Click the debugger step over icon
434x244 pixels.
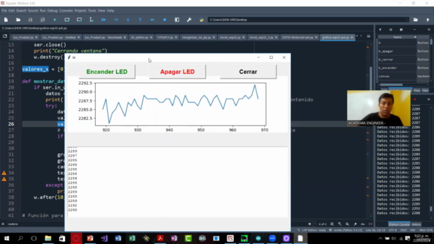pos(116,20)
